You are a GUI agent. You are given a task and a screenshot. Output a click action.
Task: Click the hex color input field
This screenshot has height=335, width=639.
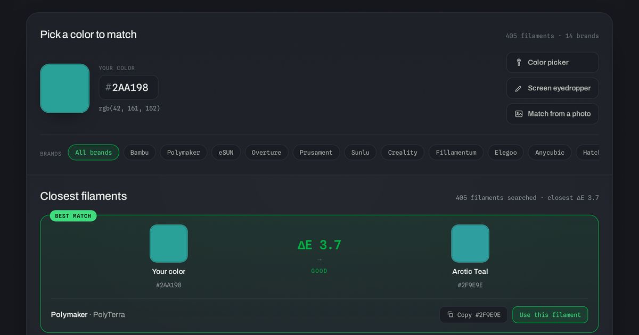(128, 87)
